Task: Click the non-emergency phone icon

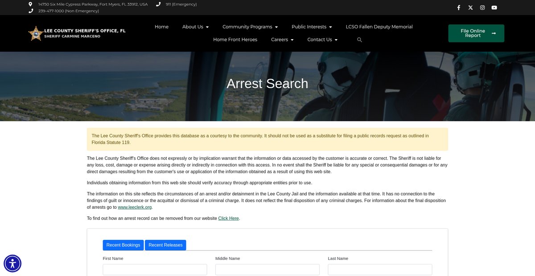Action: pos(31,11)
